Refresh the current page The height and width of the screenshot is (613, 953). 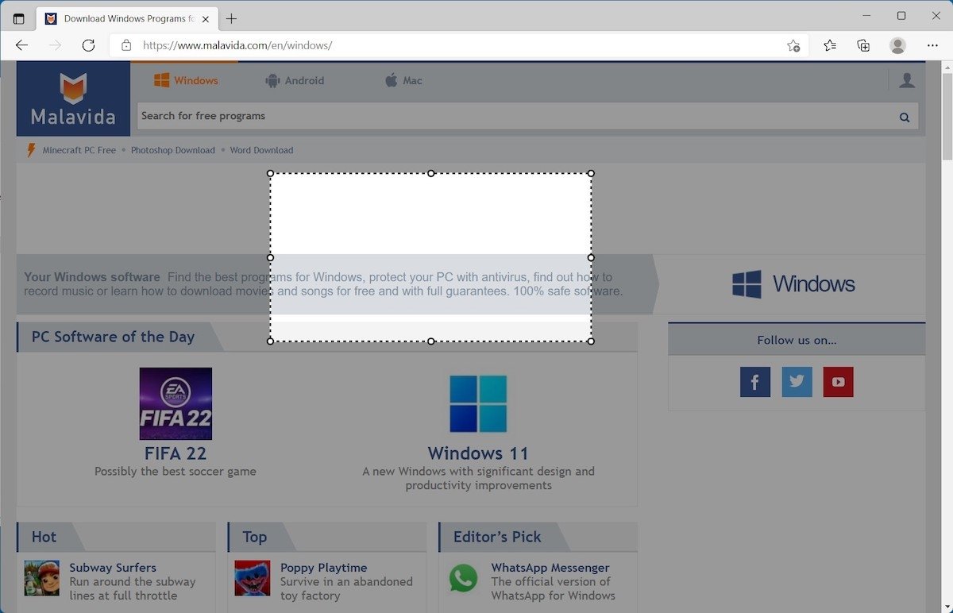point(88,45)
